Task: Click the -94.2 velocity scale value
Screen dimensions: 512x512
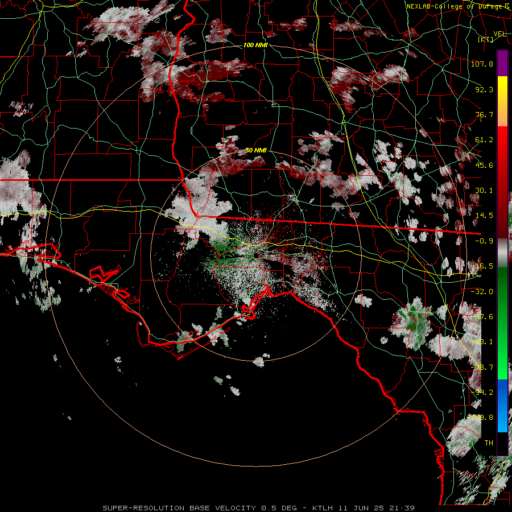Action: [x=482, y=393]
